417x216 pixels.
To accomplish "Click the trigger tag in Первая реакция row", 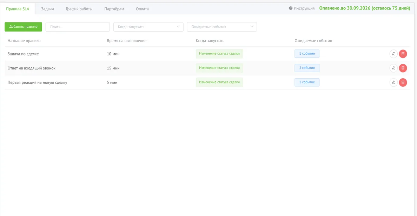I will (x=219, y=82).
